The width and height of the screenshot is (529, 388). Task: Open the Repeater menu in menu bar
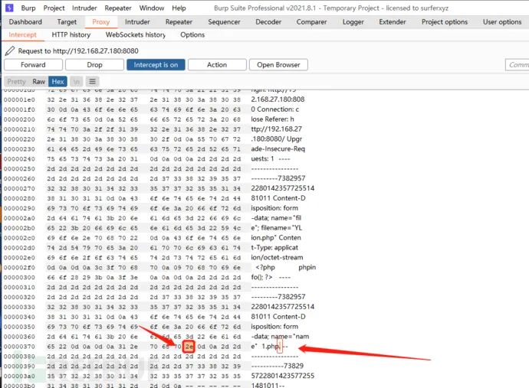pyautogui.click(x=118, y=8)
